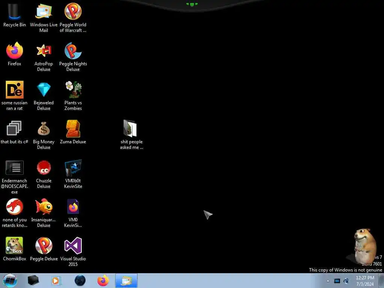The image size is (384, 288).
Task: Select the Windows Live Mail desktop shortcut
Action: (43, 17)
